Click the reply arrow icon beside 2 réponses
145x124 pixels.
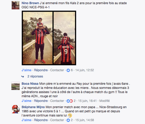click(x=23, y=77)
